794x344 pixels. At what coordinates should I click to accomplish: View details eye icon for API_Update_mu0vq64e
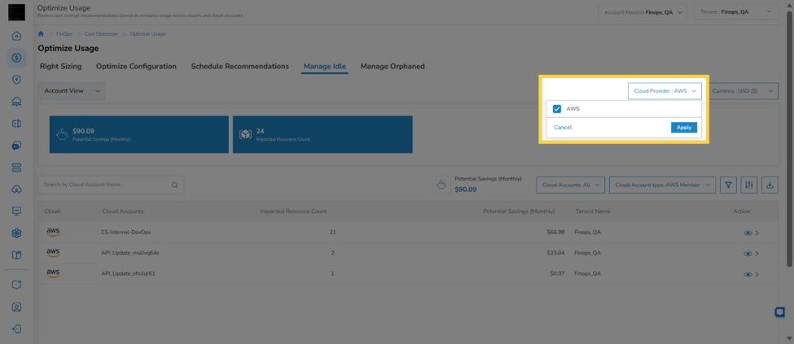pyautogui.click(x=748, y=254)
